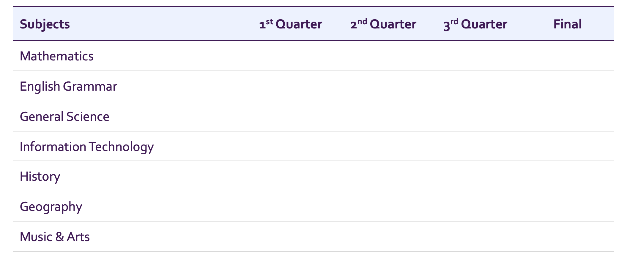Click the Subjects column header

point(45,24)
